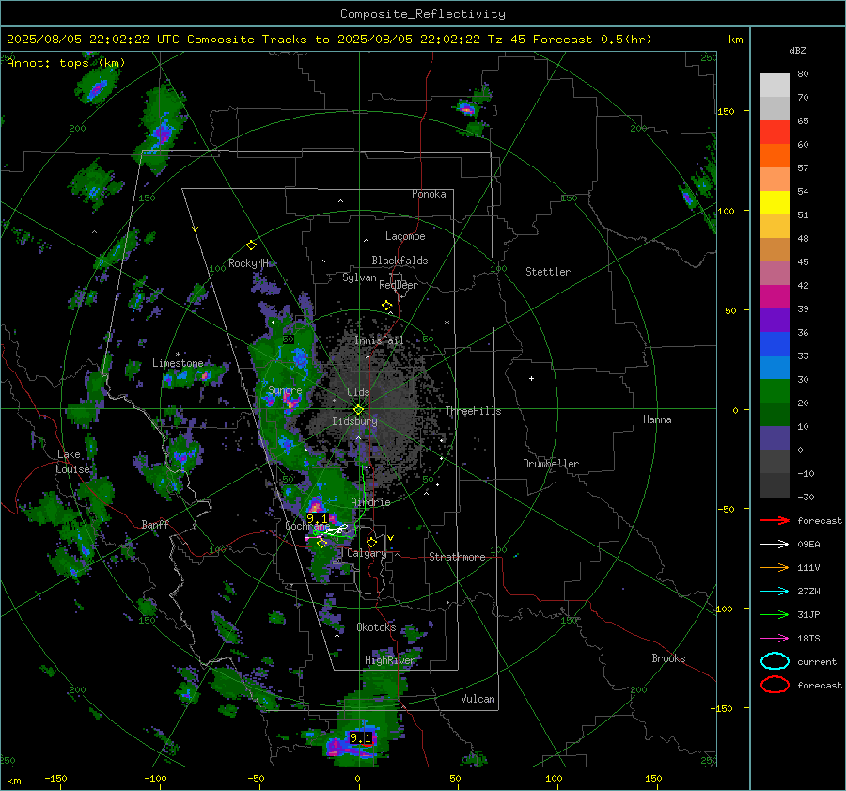Click the Sylvan label
This screenshot has height=791, width=846.
(359, 277)
